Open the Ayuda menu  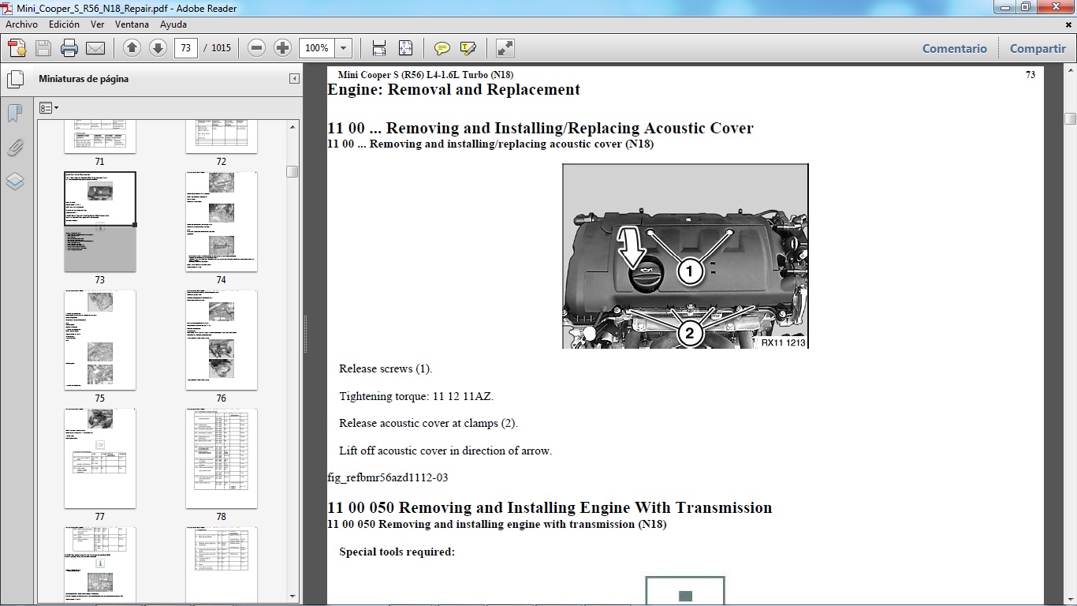point(173,24)
